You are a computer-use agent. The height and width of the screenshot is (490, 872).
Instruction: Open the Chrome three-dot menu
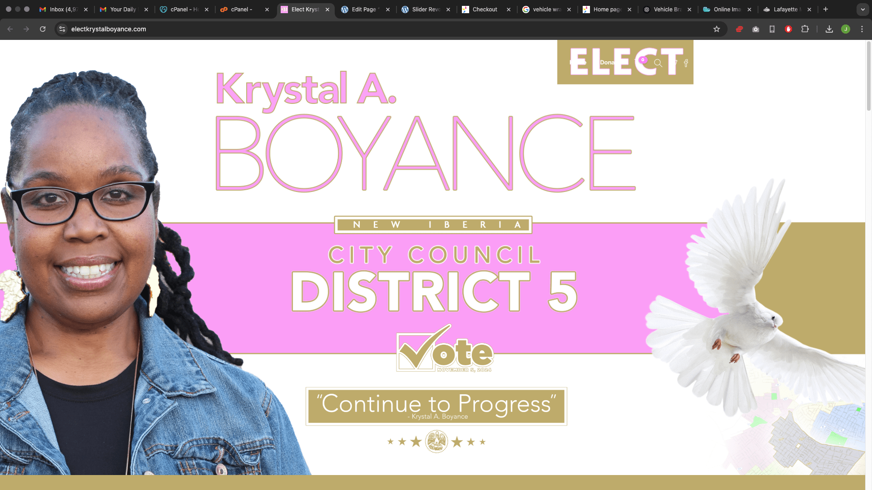pyautogui.click(x=862, y=29)
